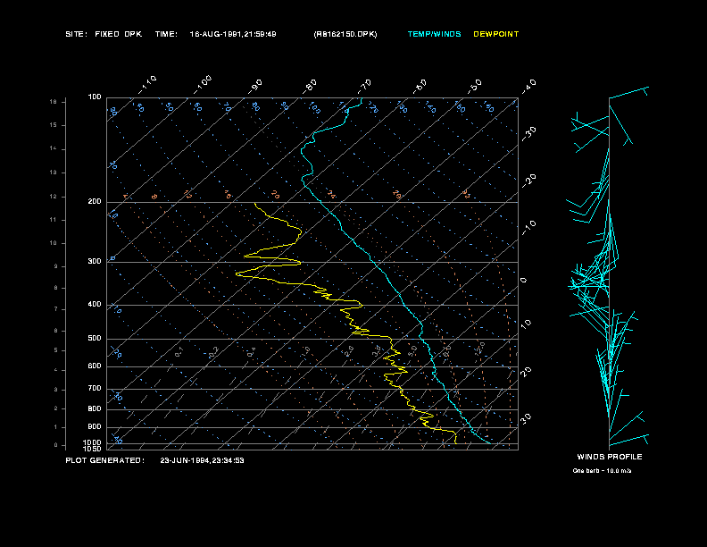Click the '1050' pressure level label
The width and height of the screenshot is (707, 547).
pos(93,449)
